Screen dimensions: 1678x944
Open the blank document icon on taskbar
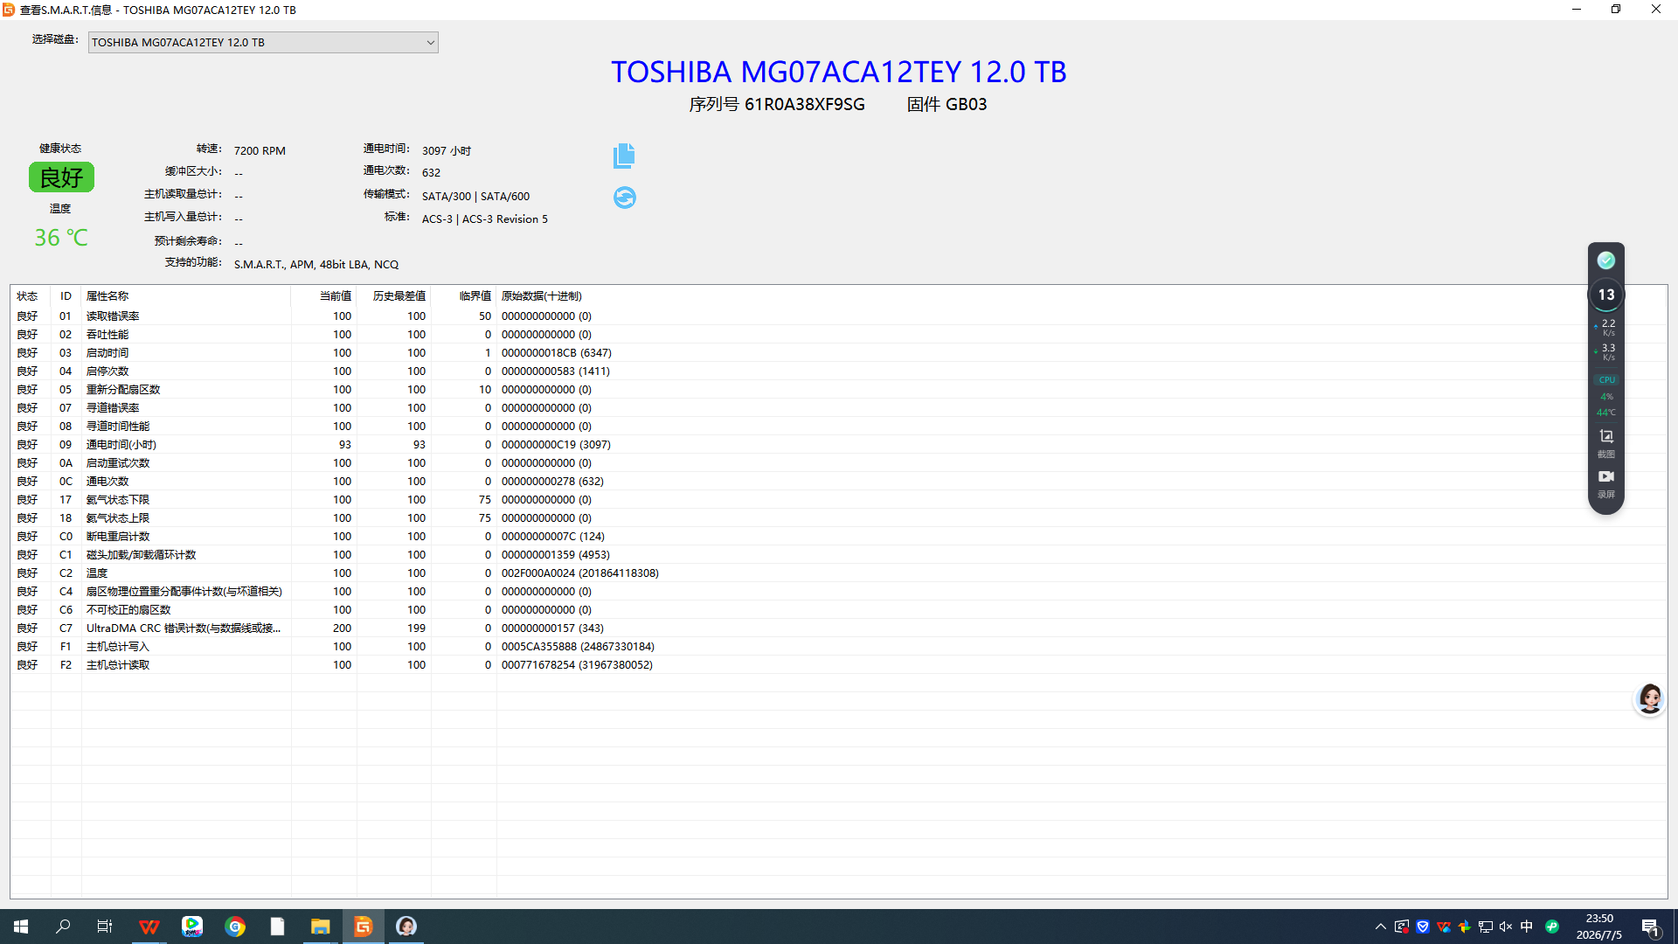pyautogui.click(x=277, y=927)
